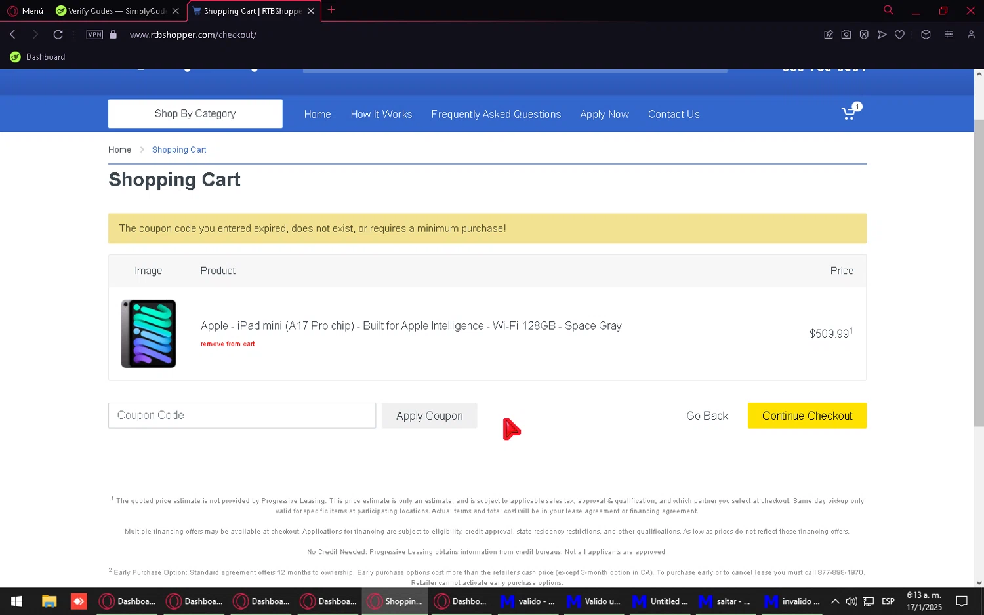The width and height of the screenshot is (984, 615).
Task: Click the Continue Checkout button
Action: pos(807,416)
